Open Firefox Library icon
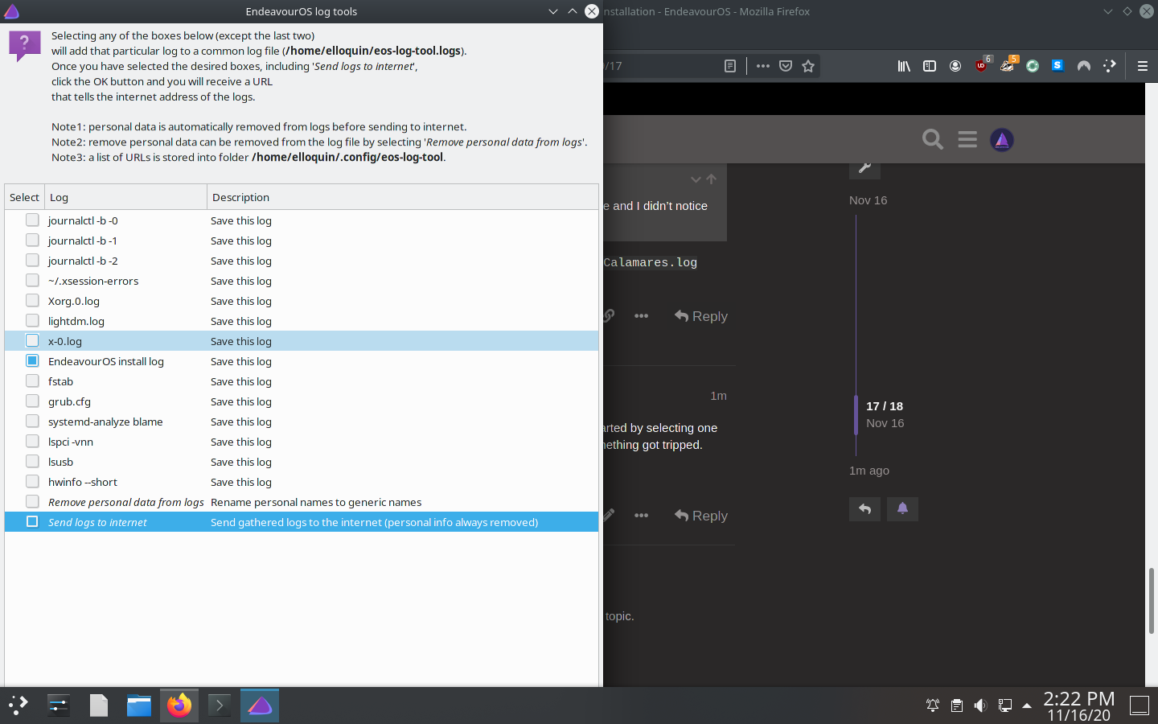Image resolution: width=1158 pixels, height=724 pixels. point(904,66)
